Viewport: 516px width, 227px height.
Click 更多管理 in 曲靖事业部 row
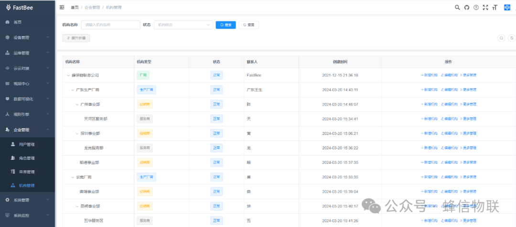point(468,192)
